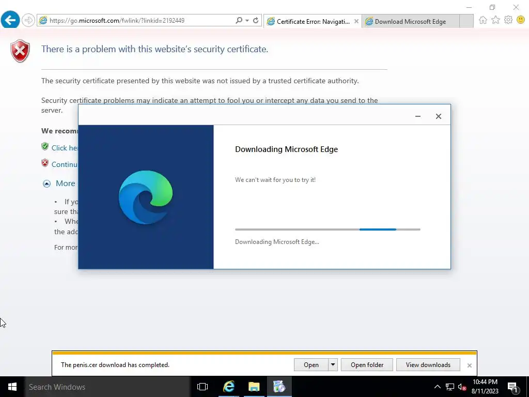This screenshot has width=529, height=397.
Task: Click the Edge installer taskbar icon
Action: pos(279,387)
